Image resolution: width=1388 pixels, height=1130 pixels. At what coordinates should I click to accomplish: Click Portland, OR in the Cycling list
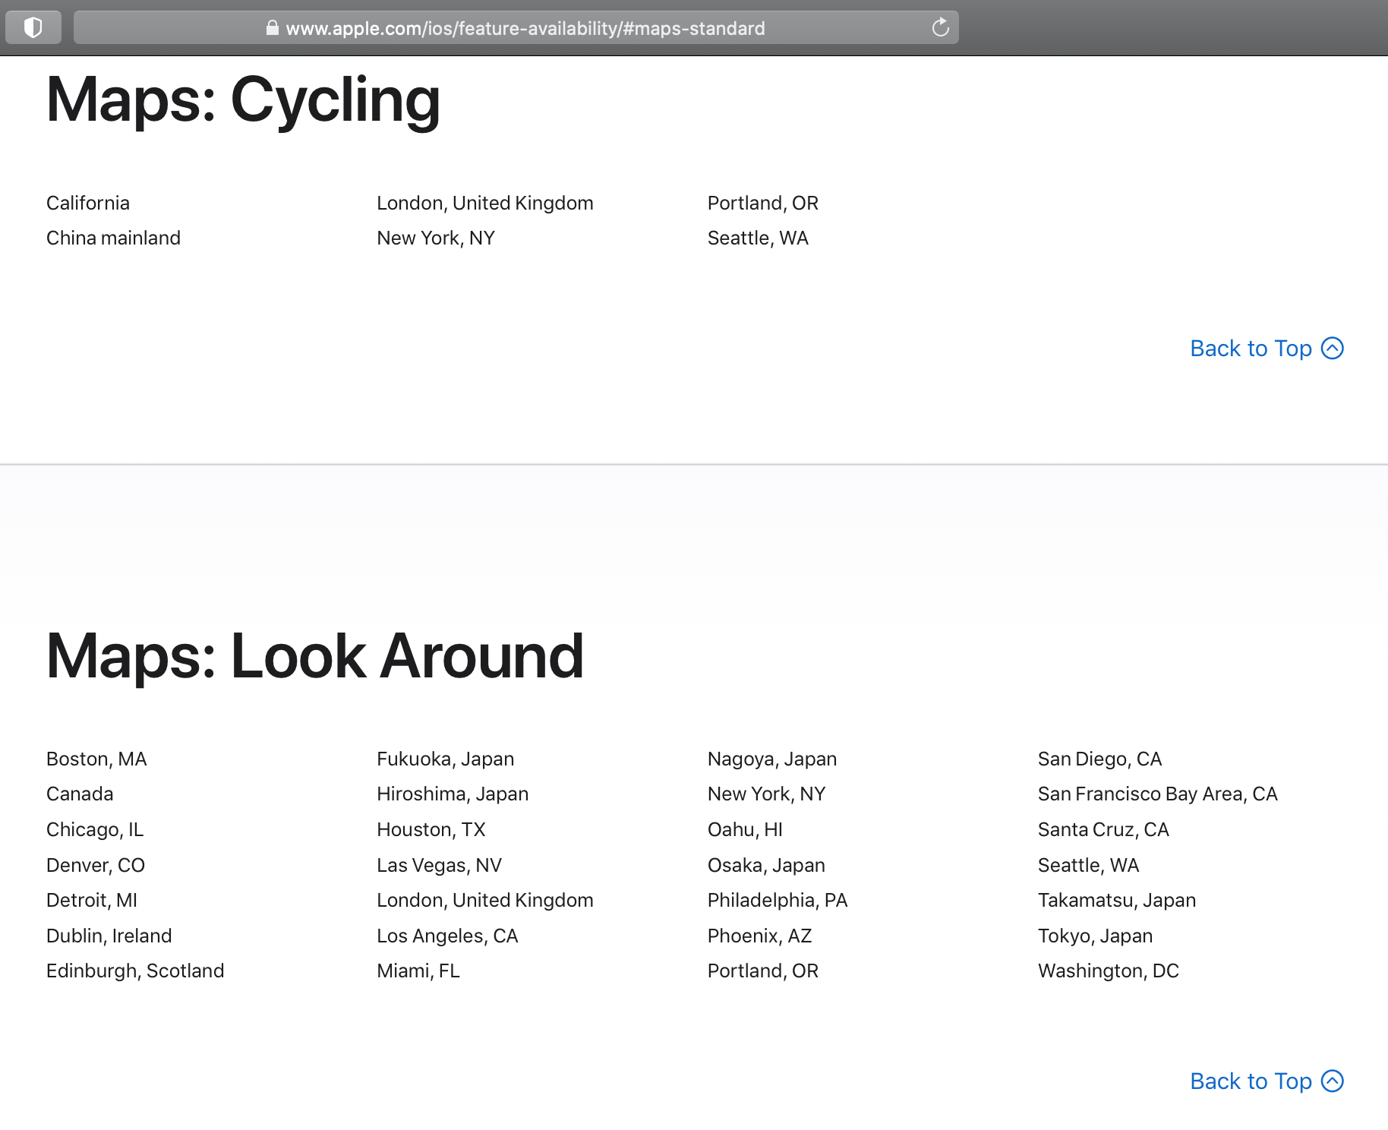point(763,203)
